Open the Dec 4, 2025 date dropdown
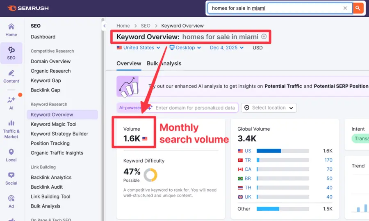This screenshot has width=369, height=221. click(x=227, y=47)
